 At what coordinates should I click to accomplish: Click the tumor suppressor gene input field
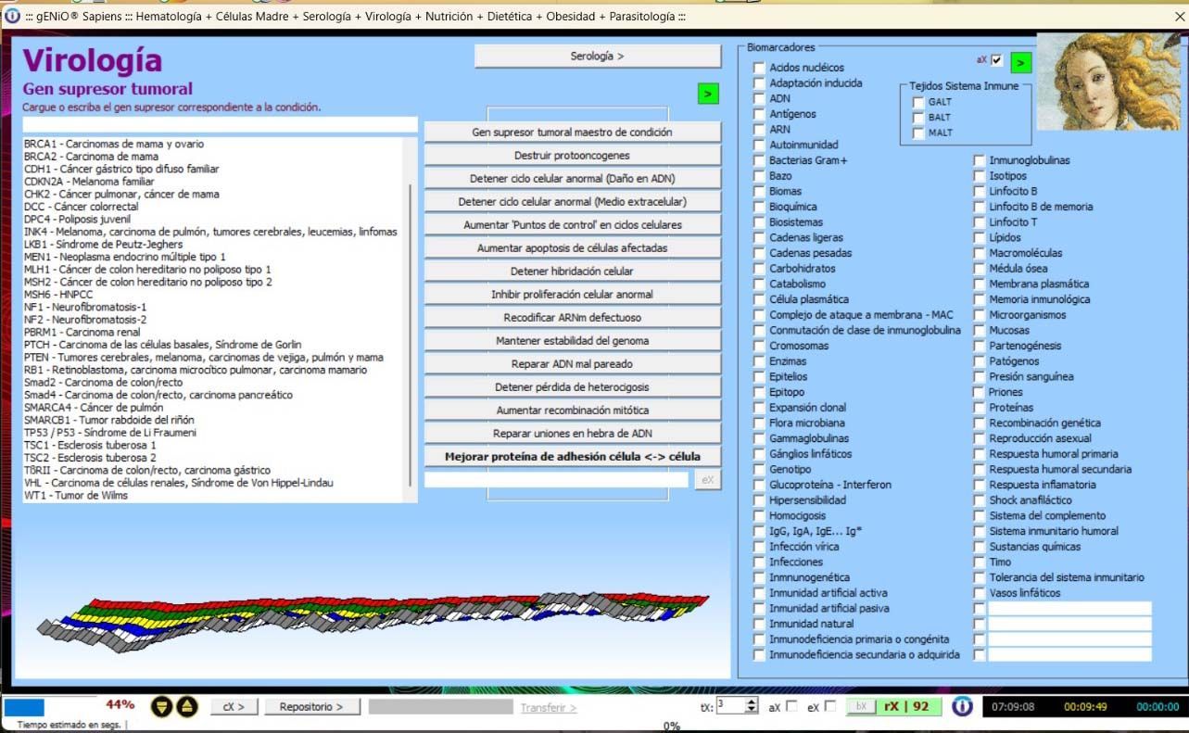tap(220, 125)
